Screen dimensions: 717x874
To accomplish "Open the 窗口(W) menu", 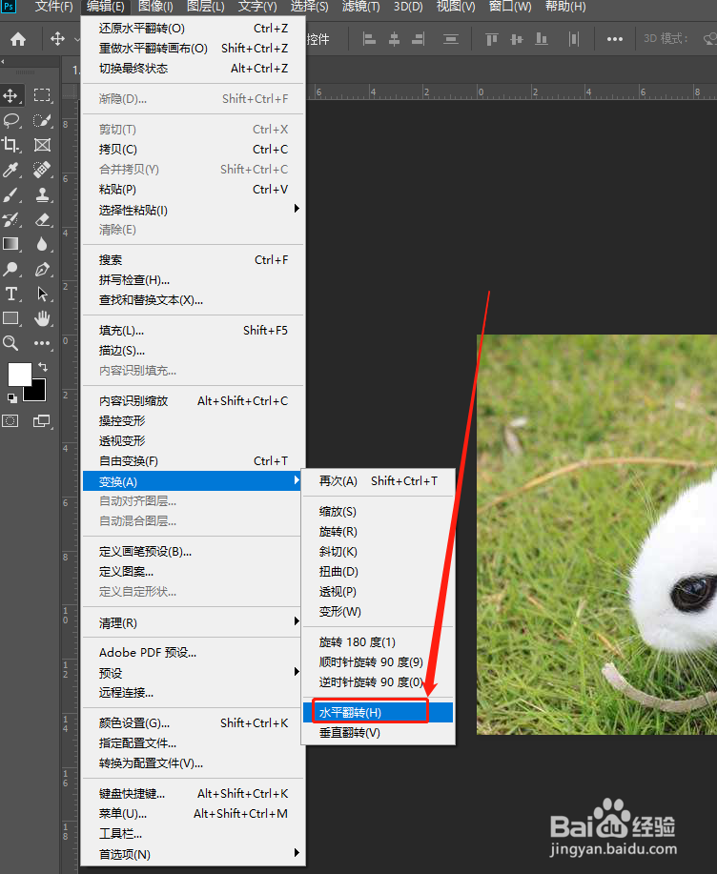I will coord(510,7).
